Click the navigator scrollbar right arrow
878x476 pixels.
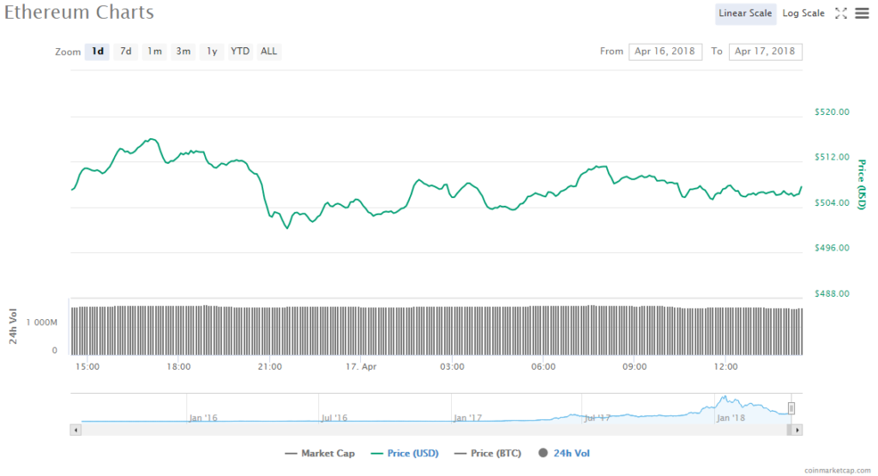[797, 429]
